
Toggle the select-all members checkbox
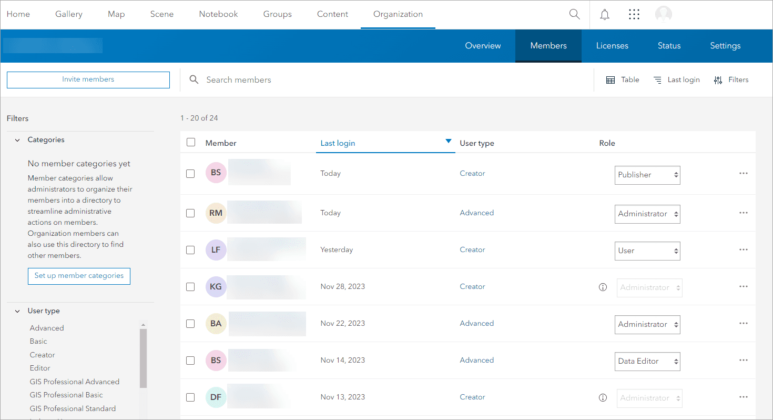191,142
